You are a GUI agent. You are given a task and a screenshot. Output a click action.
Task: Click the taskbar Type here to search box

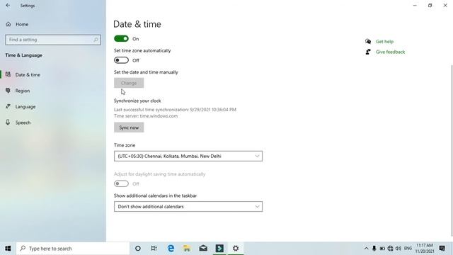[73, 249]
